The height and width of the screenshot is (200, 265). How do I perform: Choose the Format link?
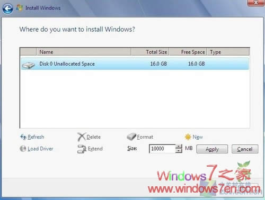coord(145,137)
